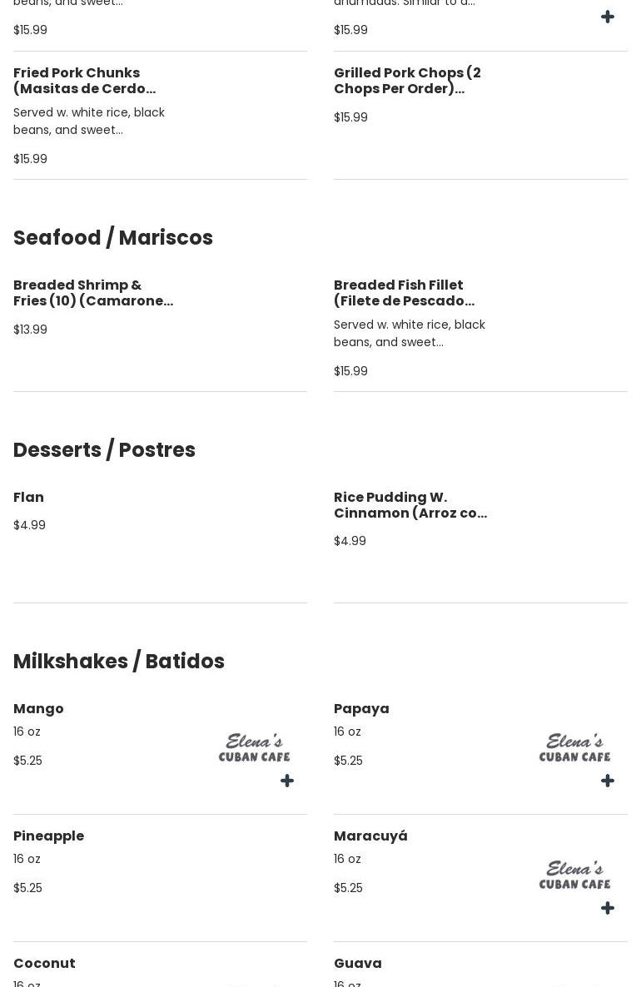This screenshot has width=641, height=987.
Task: Select the Pineapple milkshake title
Action: (48, 836)
